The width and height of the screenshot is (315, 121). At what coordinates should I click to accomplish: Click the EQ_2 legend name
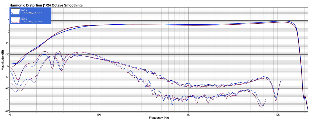24,18
